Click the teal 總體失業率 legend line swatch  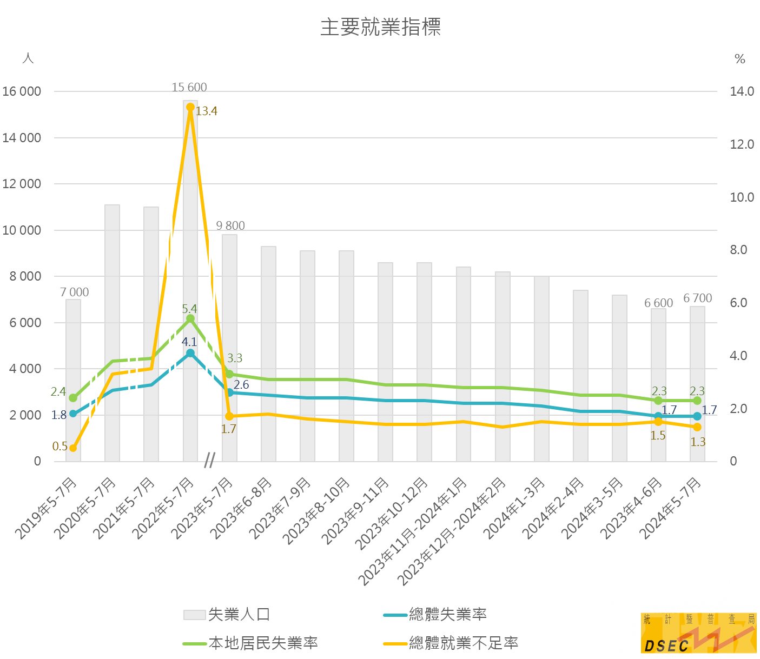tap(395, 615)
